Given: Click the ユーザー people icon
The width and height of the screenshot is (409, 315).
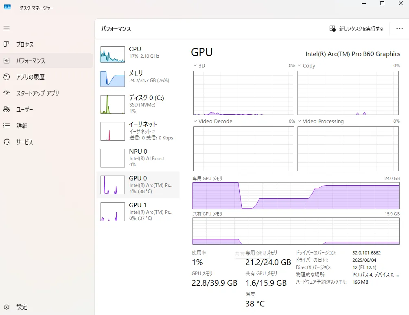Looking at the screenshot, I should tap(7, 109).
